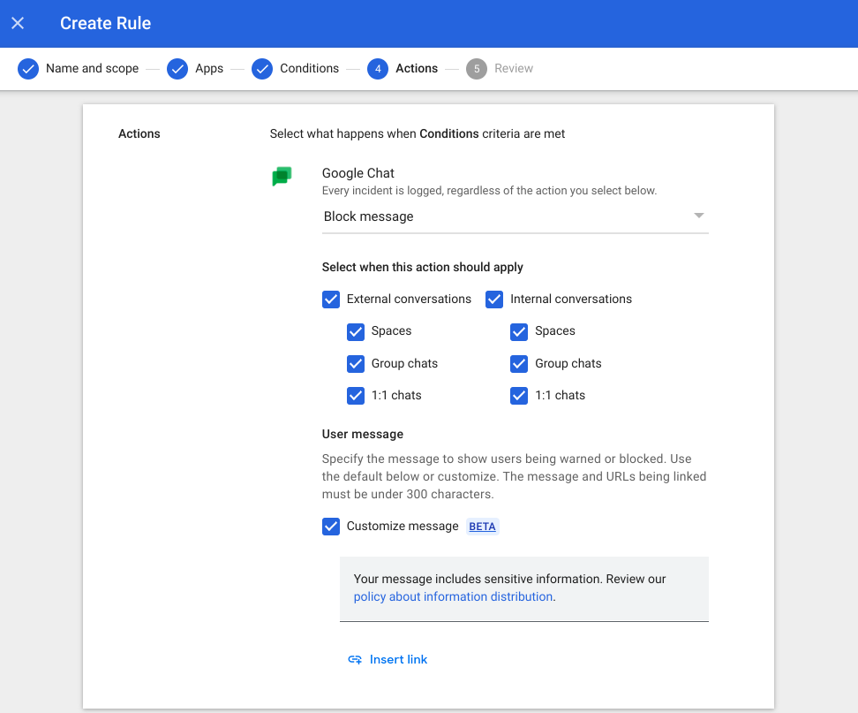Click the Conditions step checkmark icon
858x713 pixels.
pyautogui.click(x=262, y=69)
